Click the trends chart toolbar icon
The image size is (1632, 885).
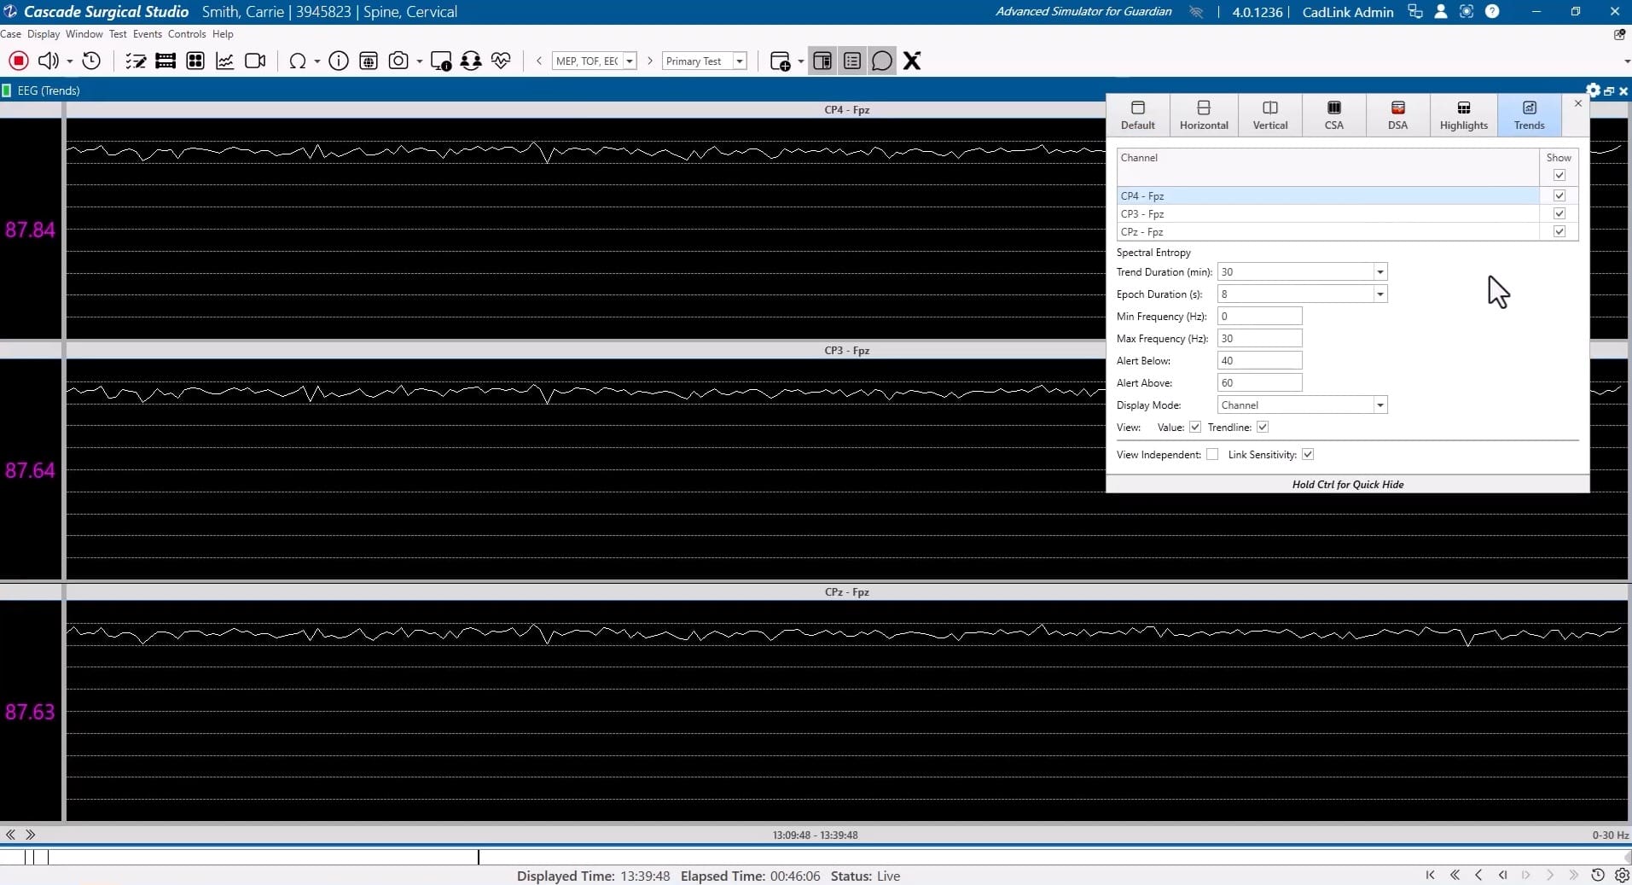tap(225, 61)
